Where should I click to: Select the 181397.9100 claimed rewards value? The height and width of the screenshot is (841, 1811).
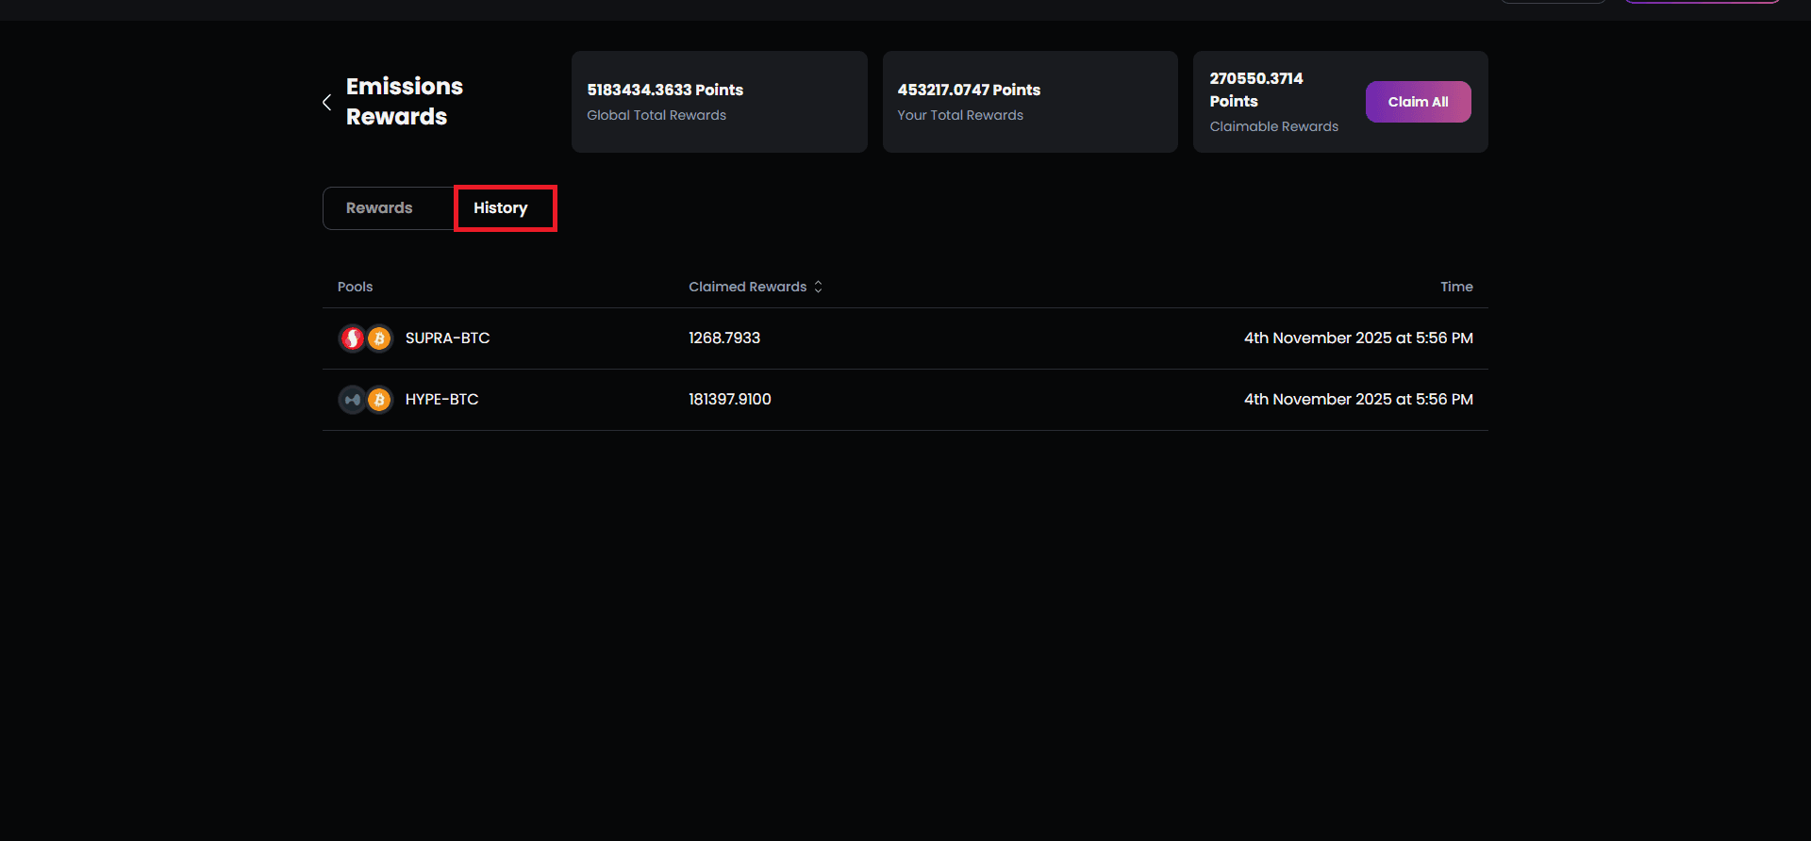coord(729,400)
